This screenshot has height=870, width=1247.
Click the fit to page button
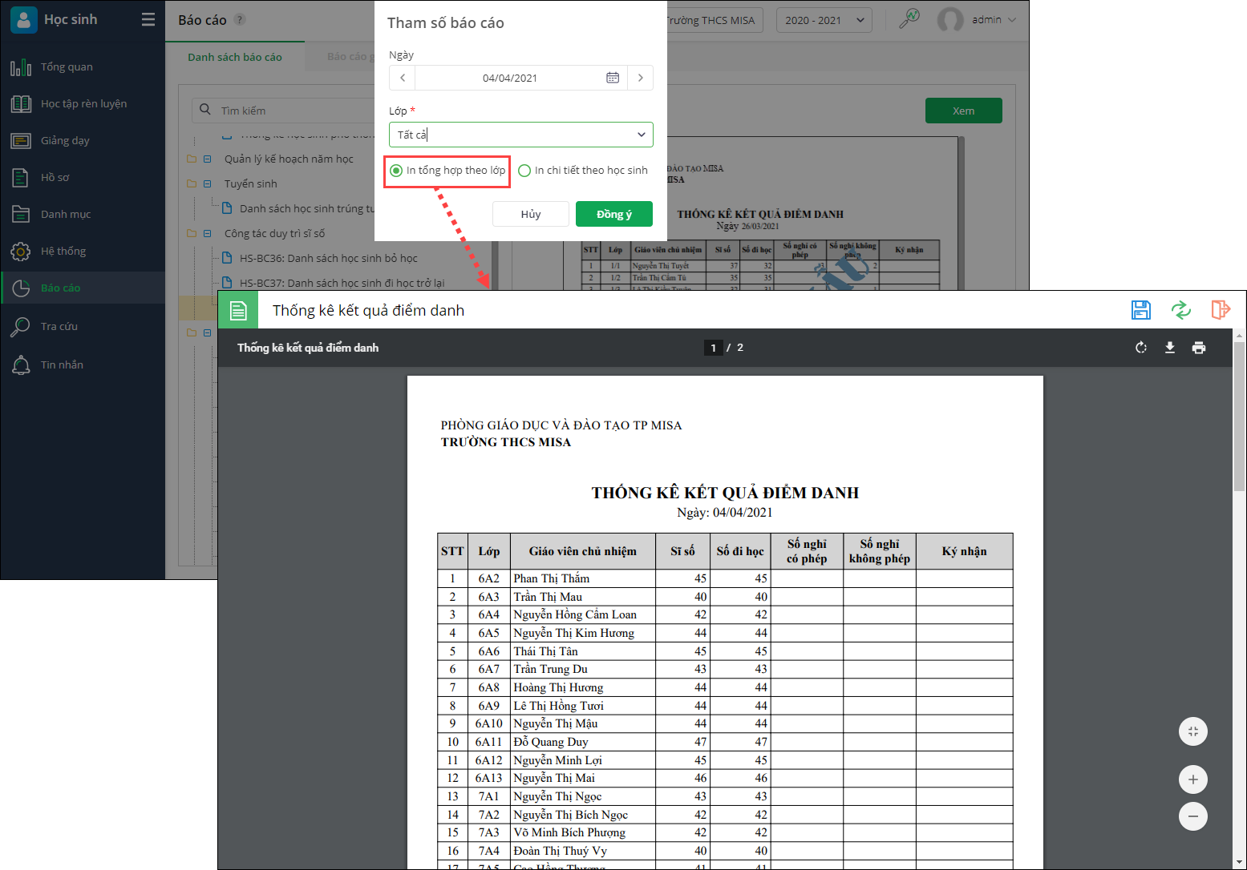(1193, 731)
